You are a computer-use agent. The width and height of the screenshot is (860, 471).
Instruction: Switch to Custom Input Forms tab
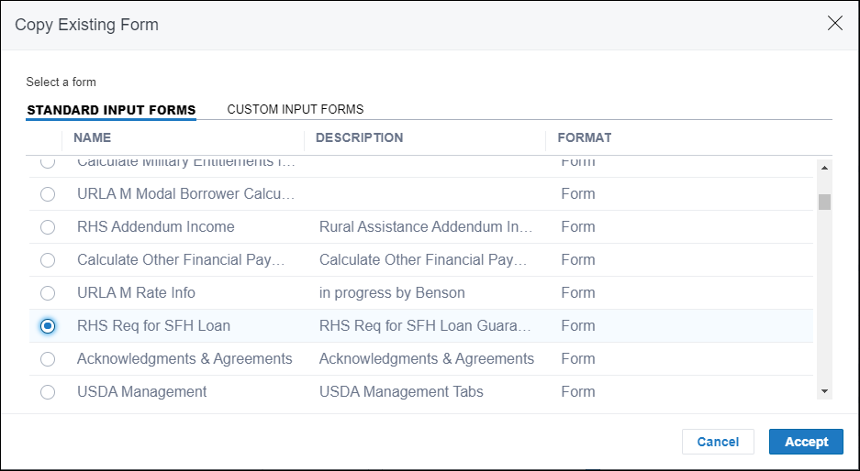pos(295,109)
